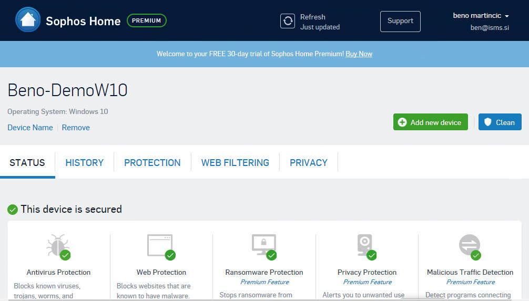Open the HISTORY tab
The image size is (529, 301).
pos(84,163)
